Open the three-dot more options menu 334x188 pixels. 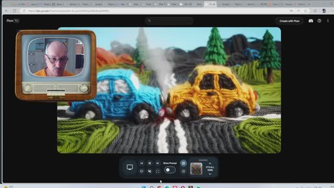point(328,21)
